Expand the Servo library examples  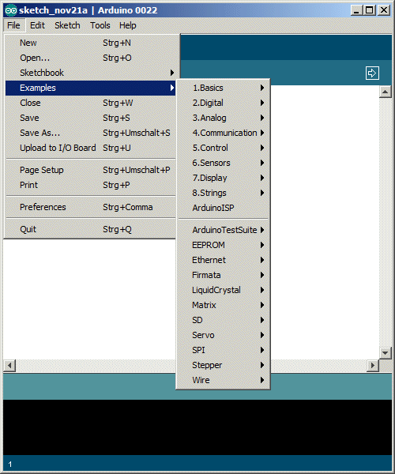coord(223,335)
